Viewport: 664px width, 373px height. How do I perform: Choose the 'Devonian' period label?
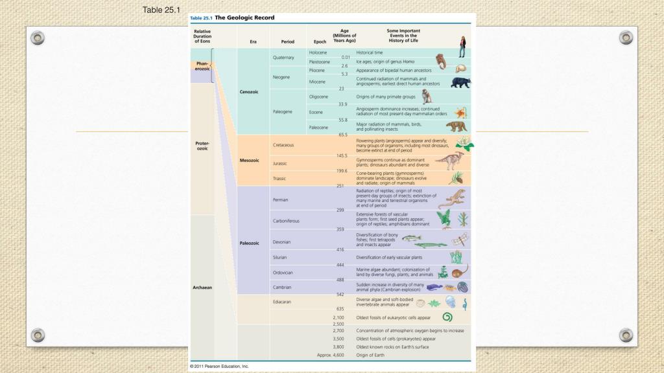[x=281, y=242]
